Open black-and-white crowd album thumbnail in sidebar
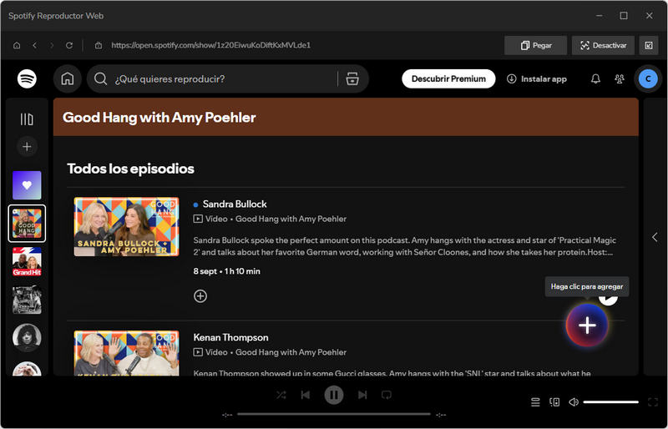The image size is (668, 429). [x=27, y=300]
